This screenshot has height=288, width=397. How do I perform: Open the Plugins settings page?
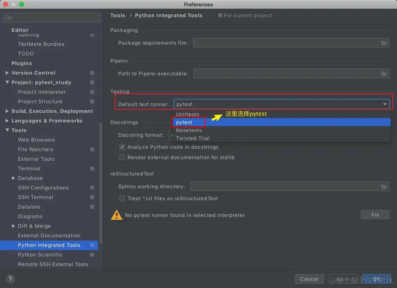pyautogui.click(x=22, y=63)
